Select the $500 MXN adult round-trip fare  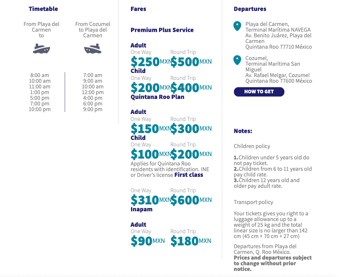point(190,62)
